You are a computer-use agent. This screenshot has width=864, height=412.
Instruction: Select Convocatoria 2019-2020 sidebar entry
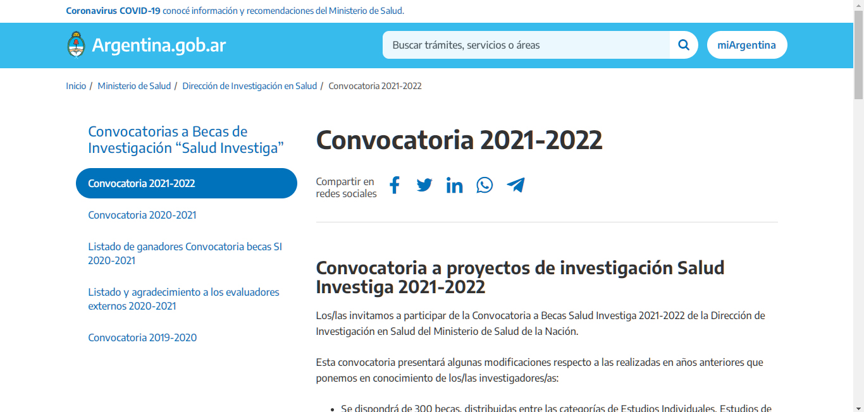coord(142,337)
